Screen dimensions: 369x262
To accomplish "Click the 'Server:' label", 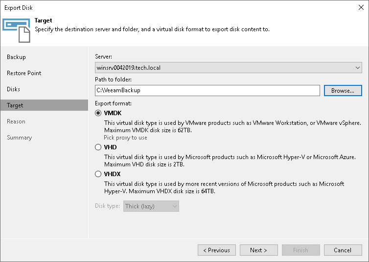I will pyautogui.click(x=104, y=57).
